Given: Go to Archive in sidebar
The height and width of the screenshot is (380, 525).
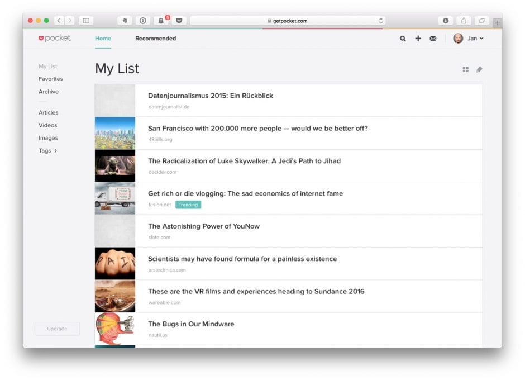Looking at the screenshot, I should [x=49, y=92].
